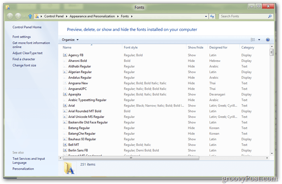The height and width of the screenshot is (184, 282).
Task: Sort by the Font style column header
Action: tap(131, 47)
